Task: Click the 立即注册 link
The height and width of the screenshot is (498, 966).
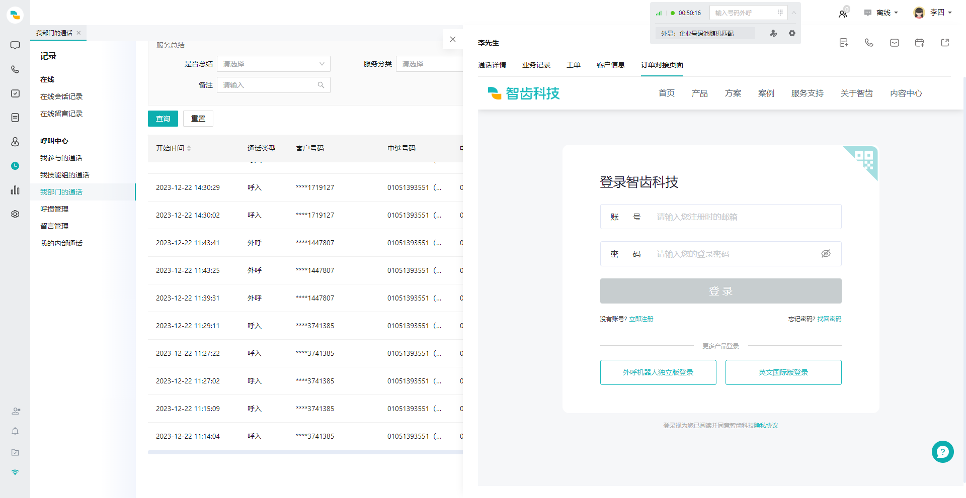Action: [x=641, y=319]
